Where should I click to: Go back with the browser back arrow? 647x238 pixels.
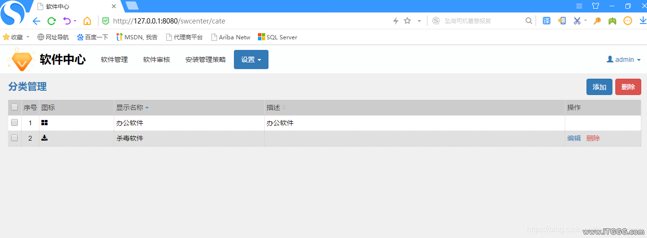[x=37, y=21]
